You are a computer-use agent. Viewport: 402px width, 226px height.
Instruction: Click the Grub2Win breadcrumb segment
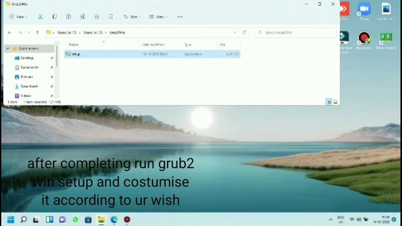[x=117, y=33]
